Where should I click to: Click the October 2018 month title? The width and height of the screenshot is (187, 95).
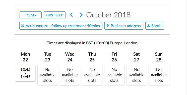[x=108, y=15]
